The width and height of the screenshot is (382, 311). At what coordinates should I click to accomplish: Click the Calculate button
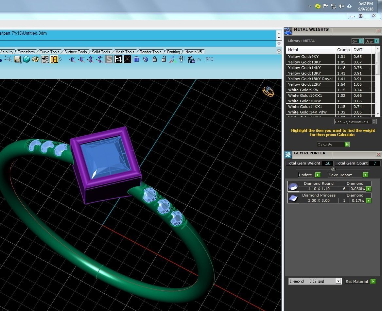[x=333, y=145]
